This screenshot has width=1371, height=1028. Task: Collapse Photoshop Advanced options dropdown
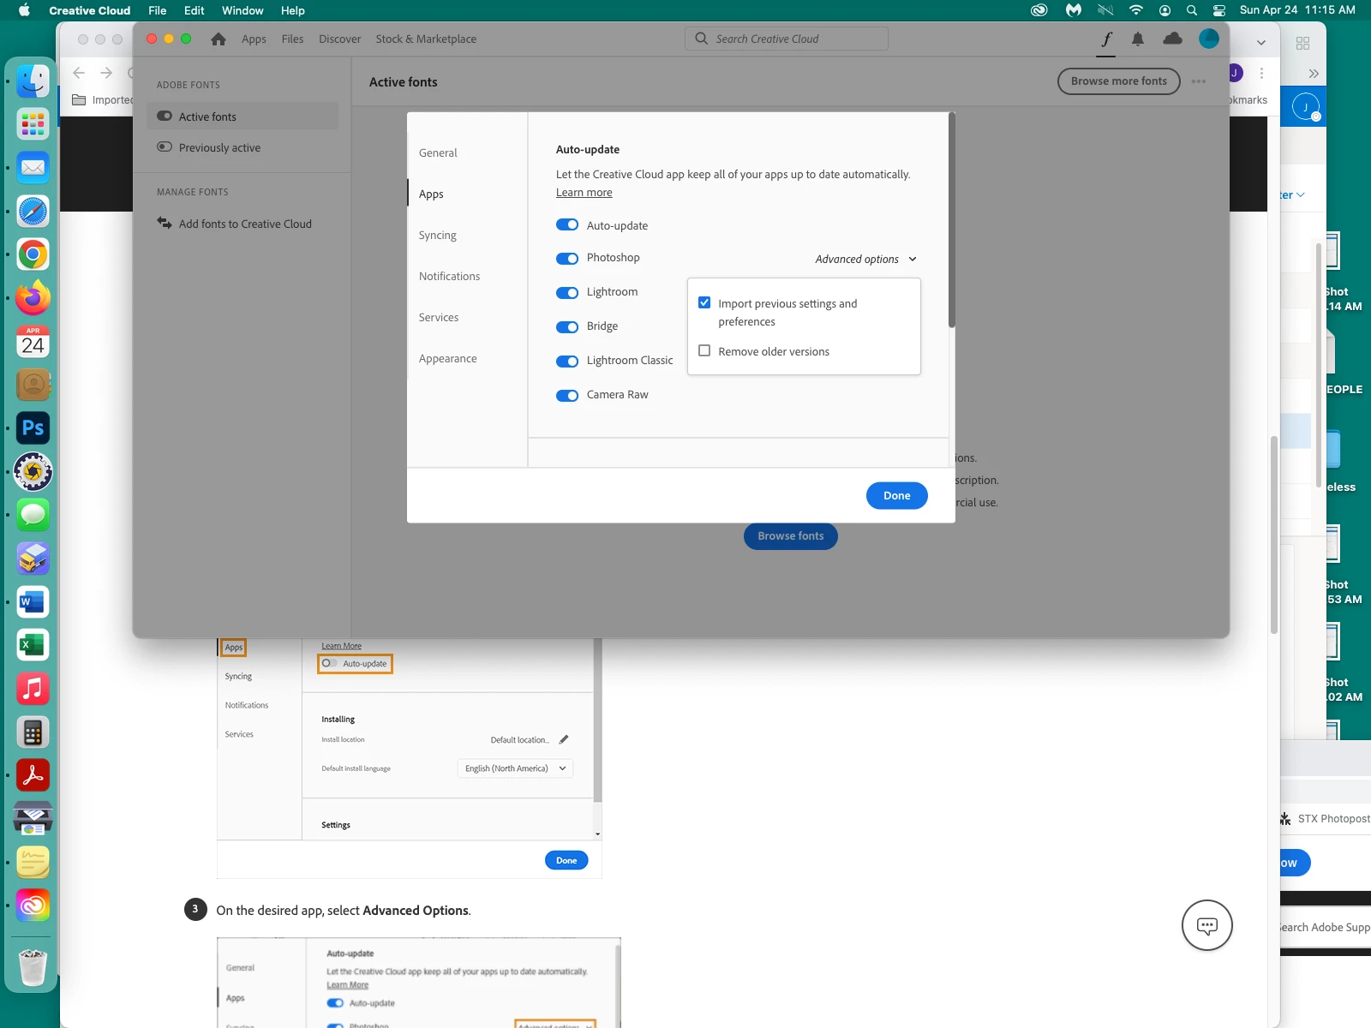865,259
